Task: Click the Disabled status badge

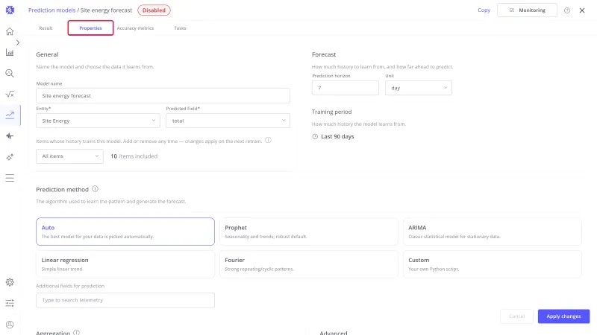Action: (x=154, y=10)
